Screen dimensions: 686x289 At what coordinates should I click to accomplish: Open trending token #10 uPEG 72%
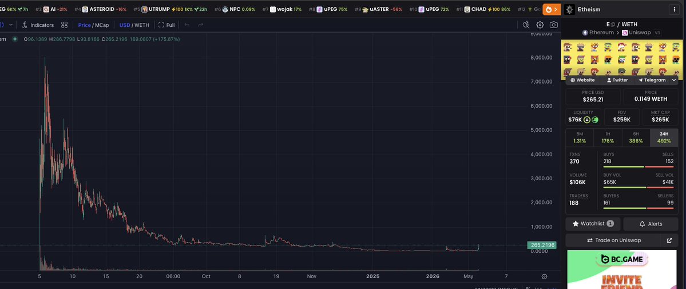click(429, 9)
